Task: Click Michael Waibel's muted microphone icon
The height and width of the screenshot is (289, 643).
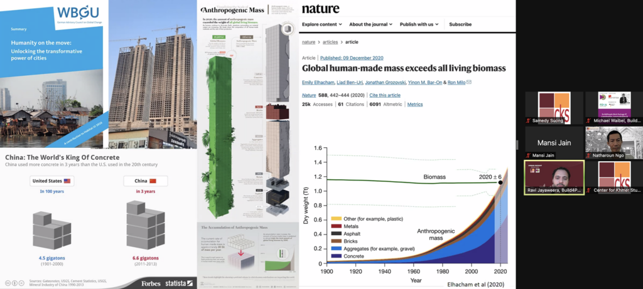Action: click(589, 121)
